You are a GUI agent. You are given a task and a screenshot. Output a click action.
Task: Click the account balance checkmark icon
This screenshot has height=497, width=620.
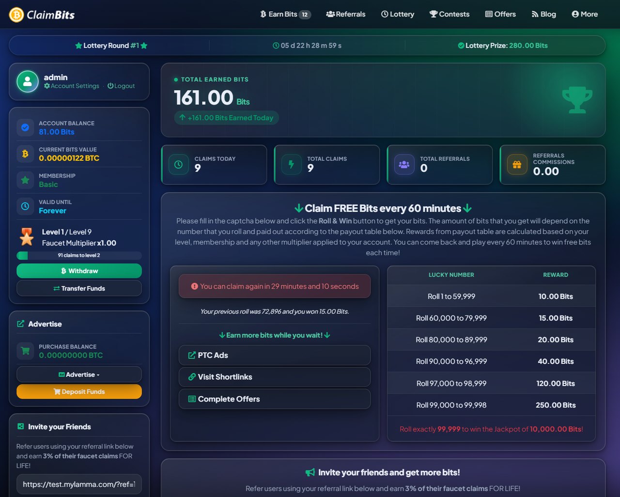point(25,127)
